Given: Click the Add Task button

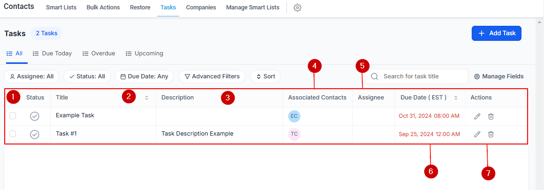Looking at the screenshot, I should click(496, 33).
